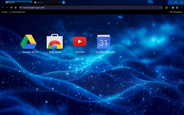Focus the Search Google or type a URL field
Screen dimensions: 184x115
point(91,8)
